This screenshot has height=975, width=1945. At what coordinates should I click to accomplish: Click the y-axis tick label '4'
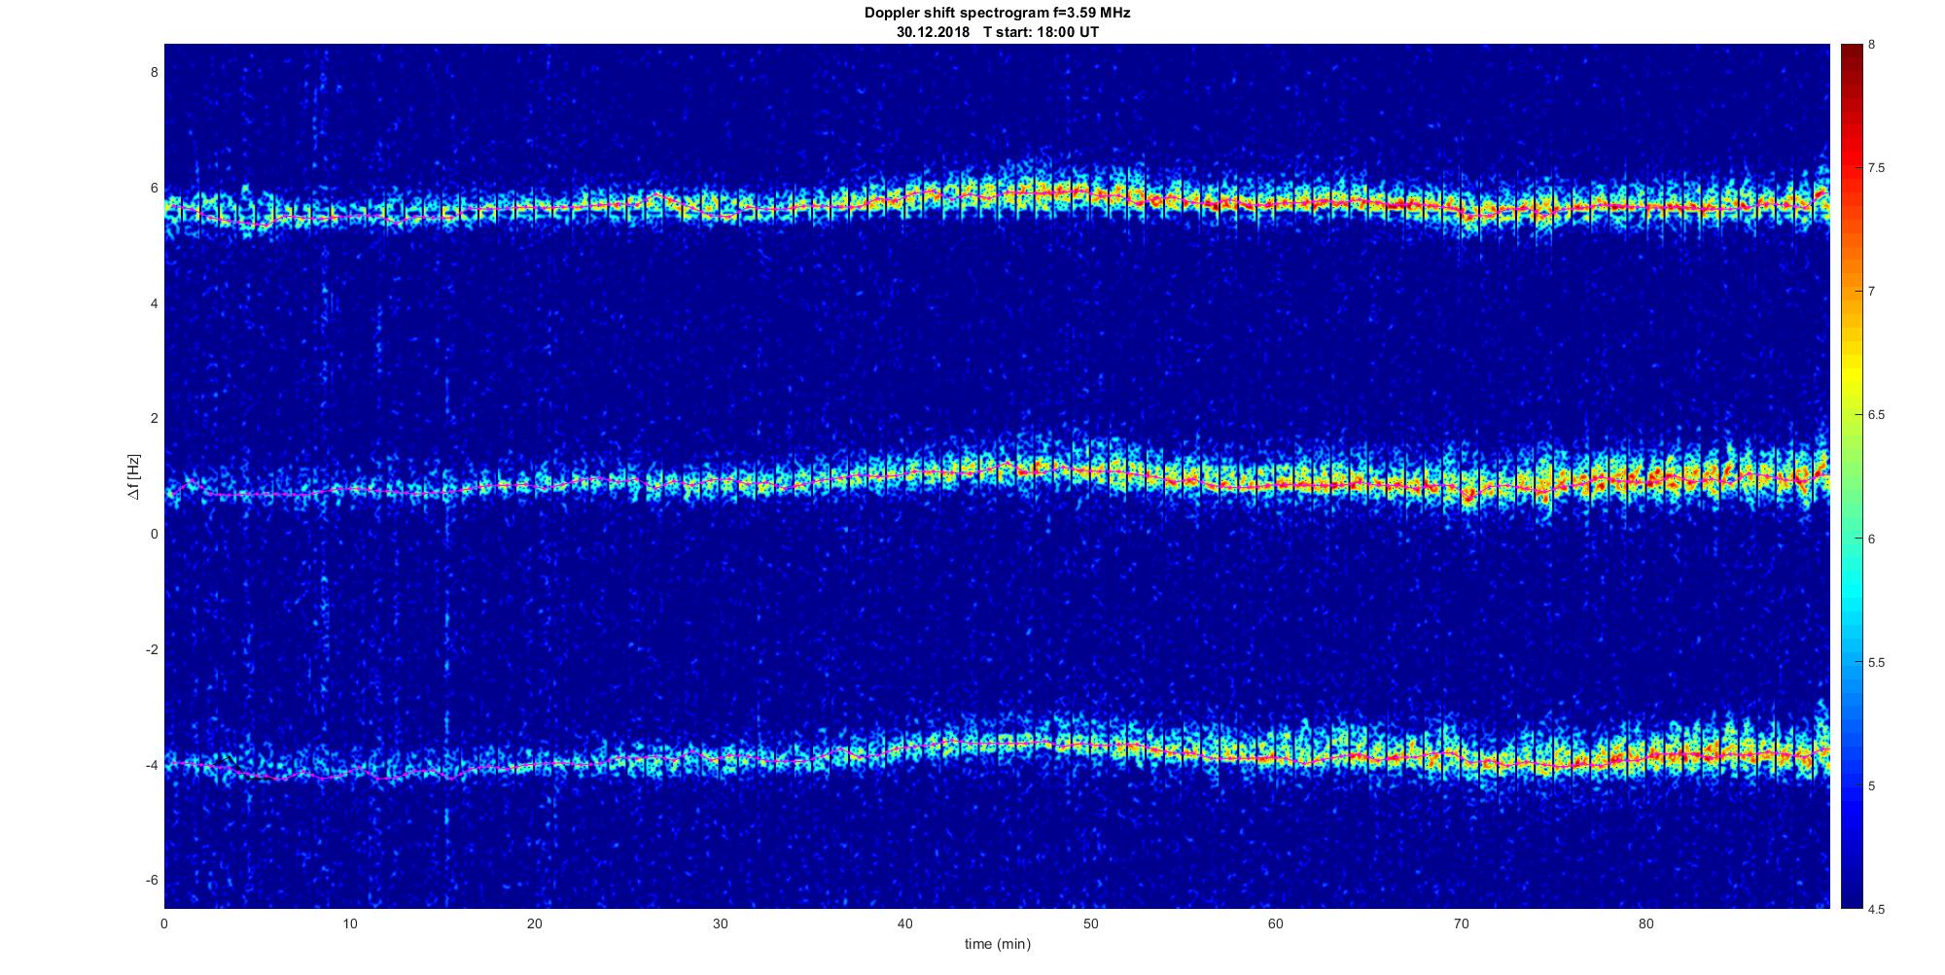point(154,303)
